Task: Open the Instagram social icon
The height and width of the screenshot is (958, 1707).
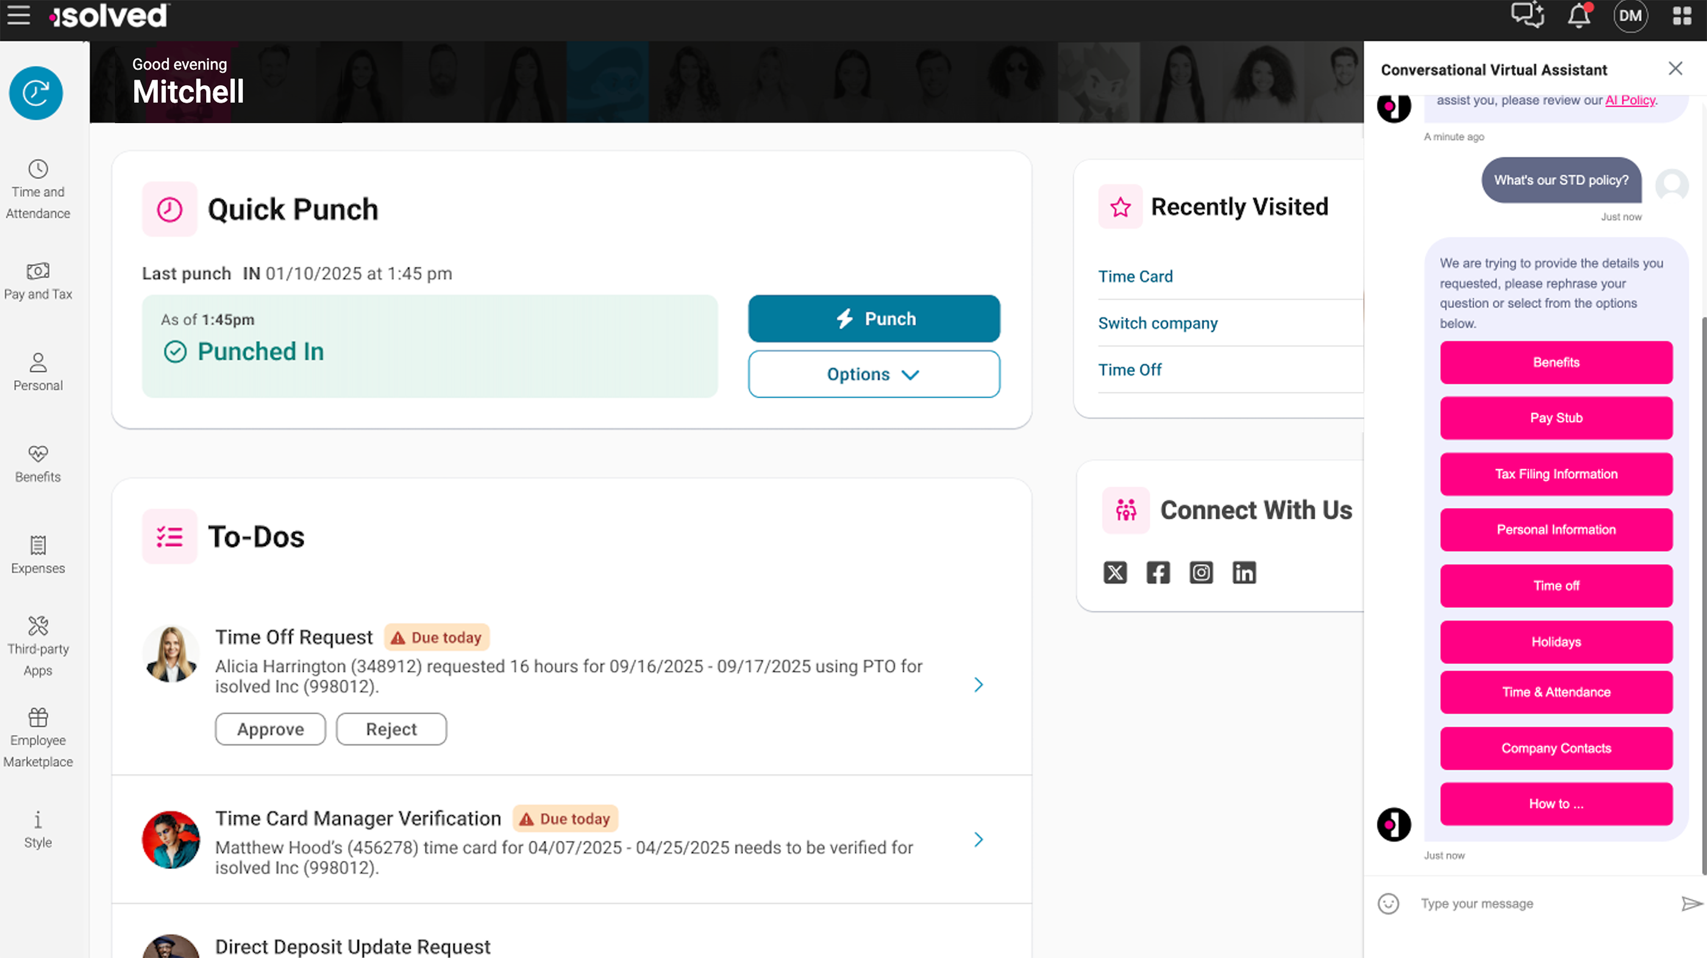Action: [x=1201, y=572]
